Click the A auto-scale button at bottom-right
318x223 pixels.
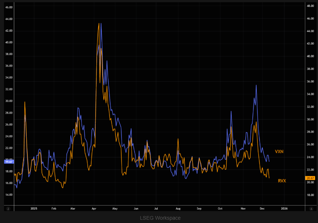tap(311, 208)
